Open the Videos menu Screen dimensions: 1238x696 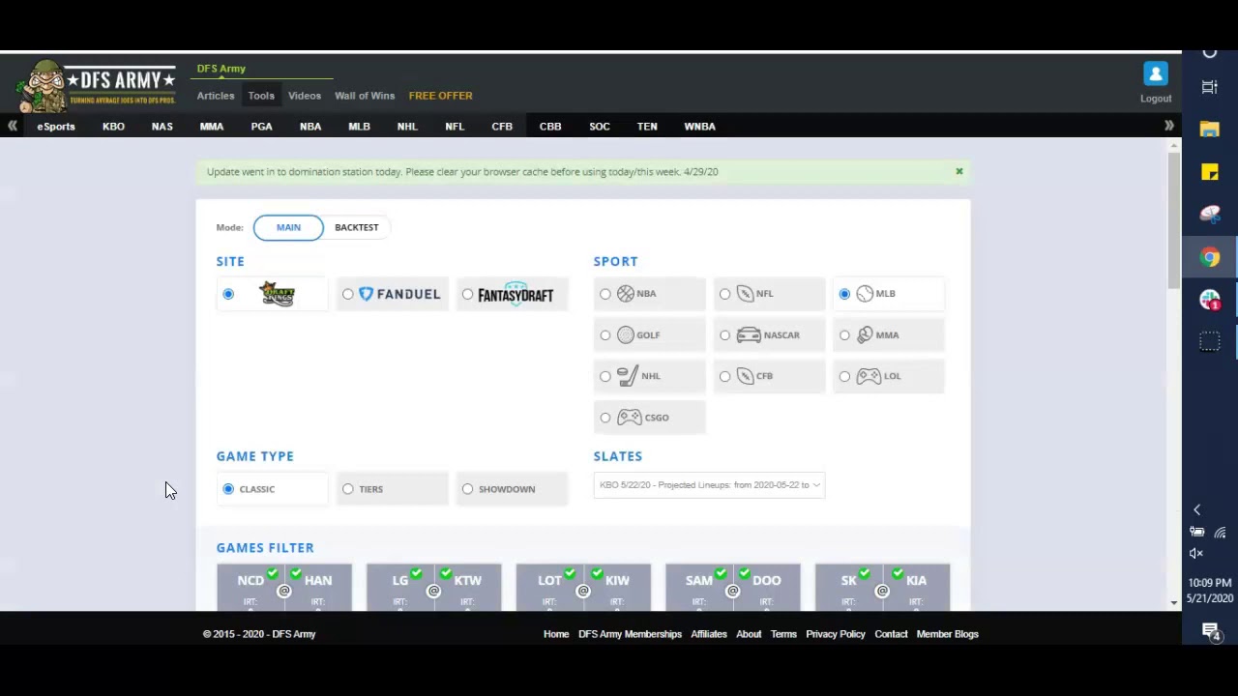(x=305, y=96)
